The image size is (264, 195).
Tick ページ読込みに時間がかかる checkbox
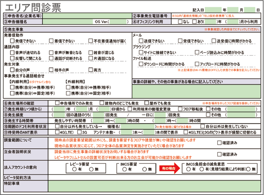coord(197,52)
